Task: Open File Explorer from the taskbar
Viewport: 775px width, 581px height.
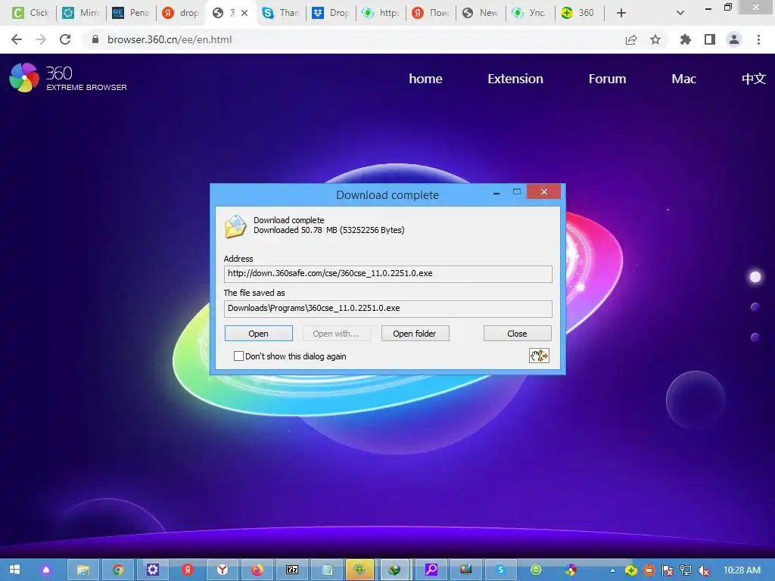Action: point(83,570)
